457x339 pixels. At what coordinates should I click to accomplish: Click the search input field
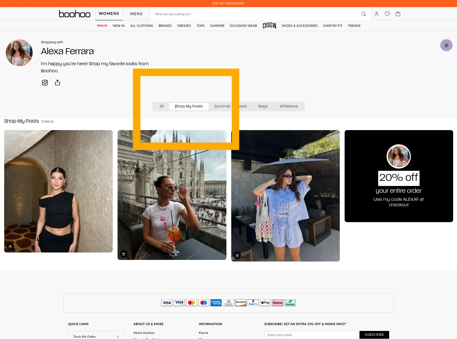(x=255, y=14)
